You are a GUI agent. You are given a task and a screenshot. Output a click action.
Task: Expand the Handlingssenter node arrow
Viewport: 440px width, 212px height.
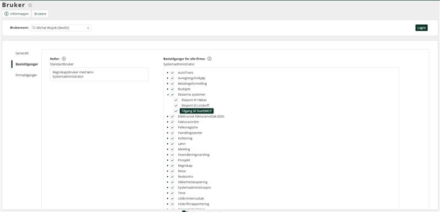pos(168,133)
